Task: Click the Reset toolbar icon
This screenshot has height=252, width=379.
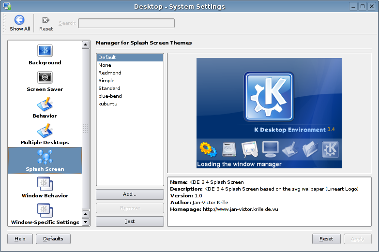Action: coord(45,20)
